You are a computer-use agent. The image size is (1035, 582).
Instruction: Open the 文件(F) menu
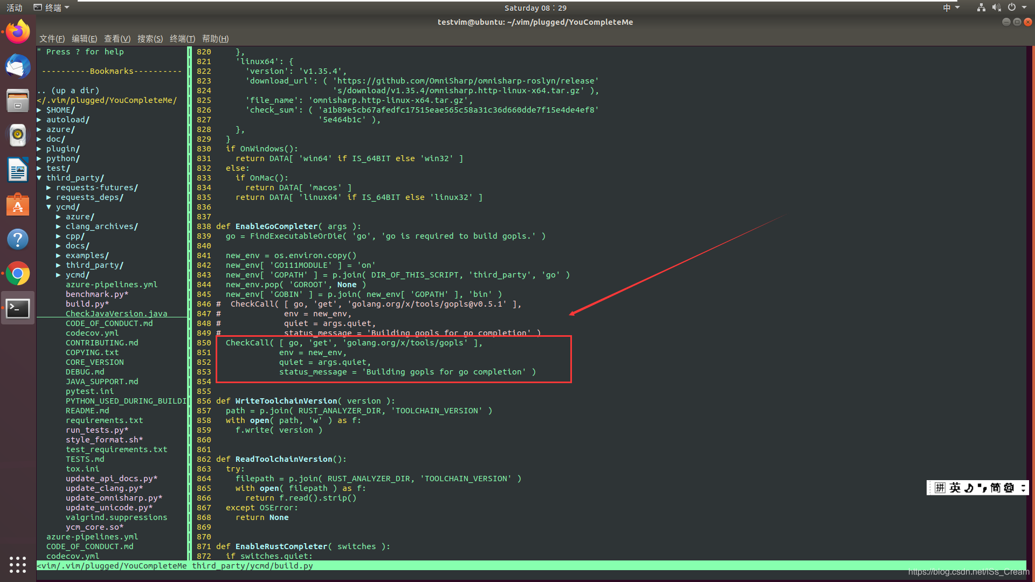pyautogui.click(x=52, y=39)
